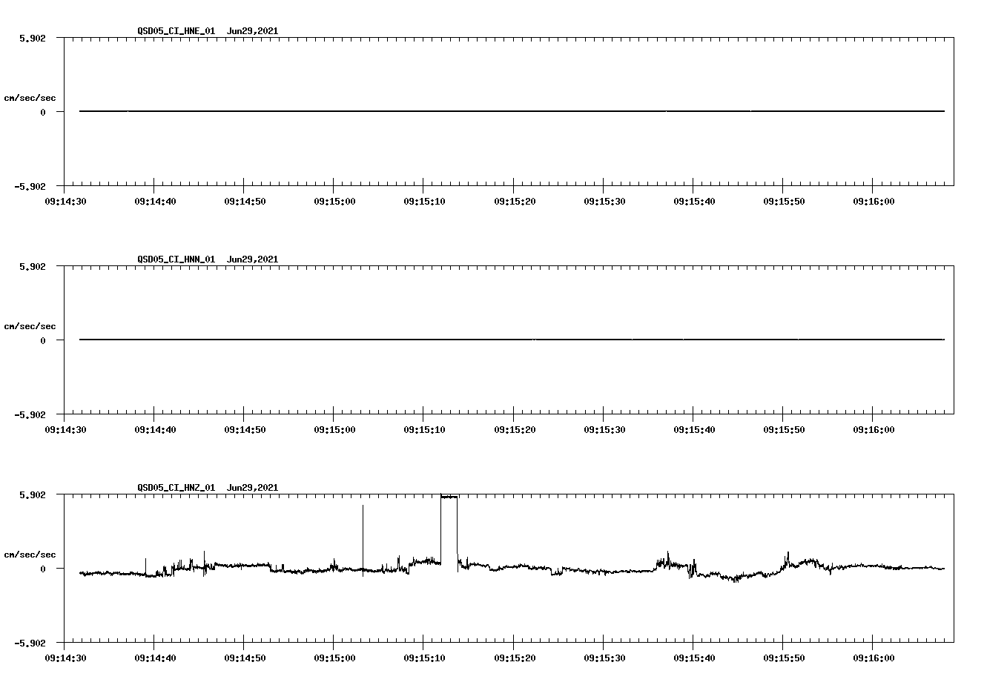
Task: Click the tall narrow spike on HNZ trace
Action: point(363,540)
